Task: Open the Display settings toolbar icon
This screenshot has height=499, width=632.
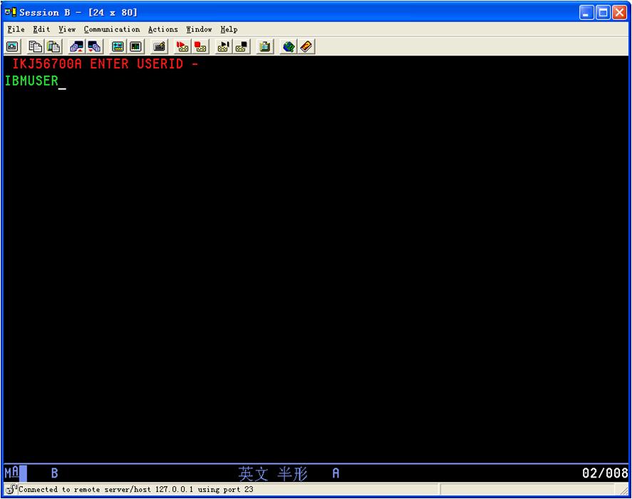Action: (x=118, y=47)
